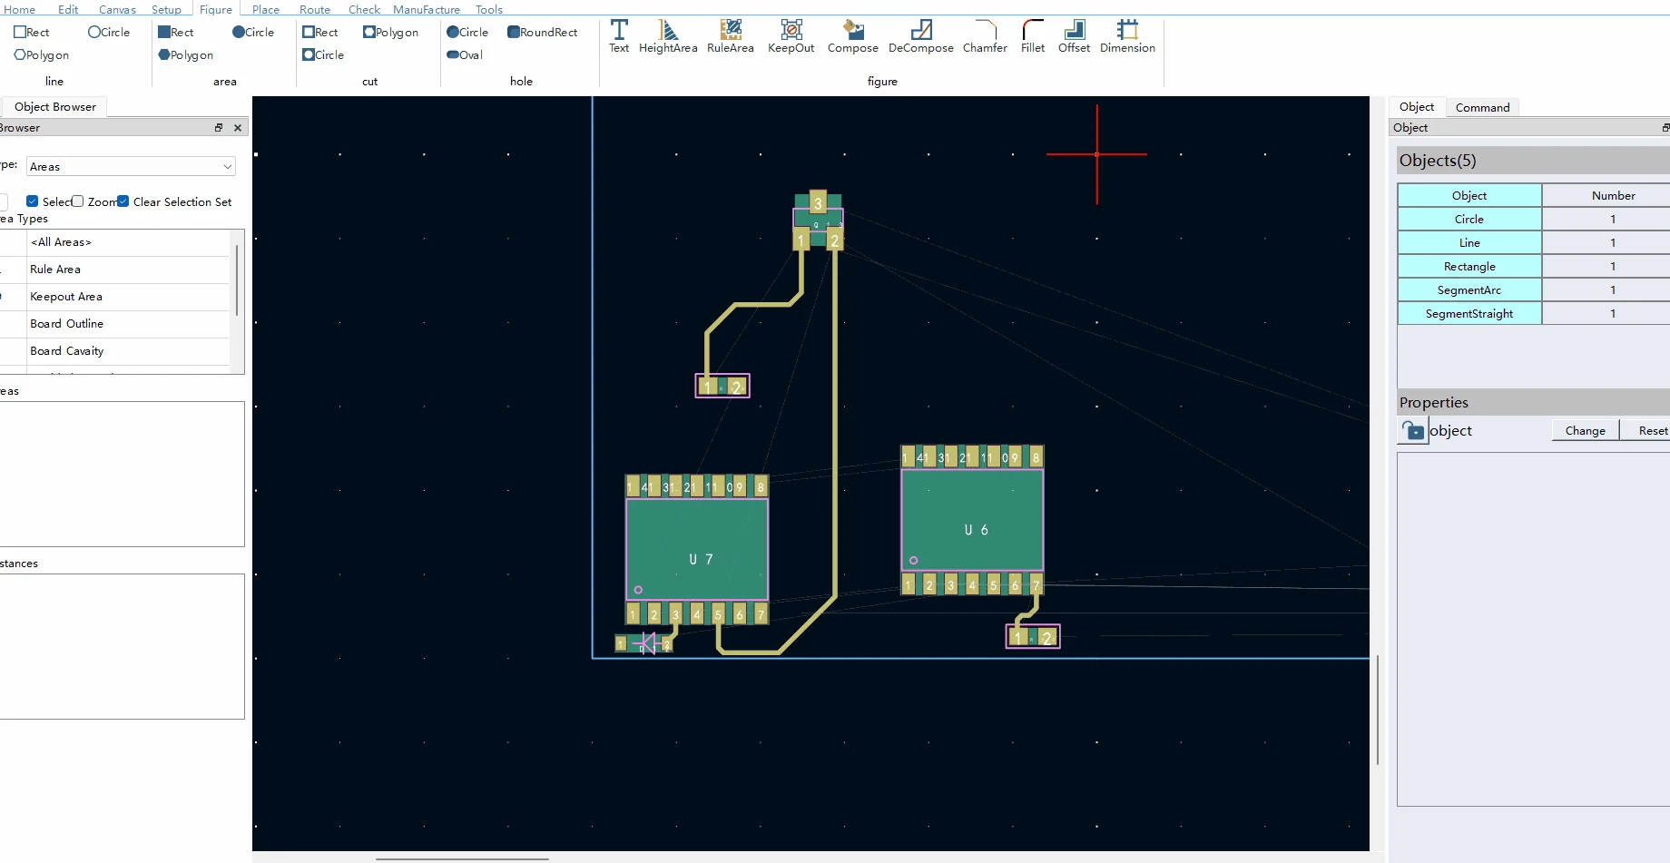Select Board Outline in the area types list
The width and height of the screenshot is (1670, 863).
click(66, 323)
